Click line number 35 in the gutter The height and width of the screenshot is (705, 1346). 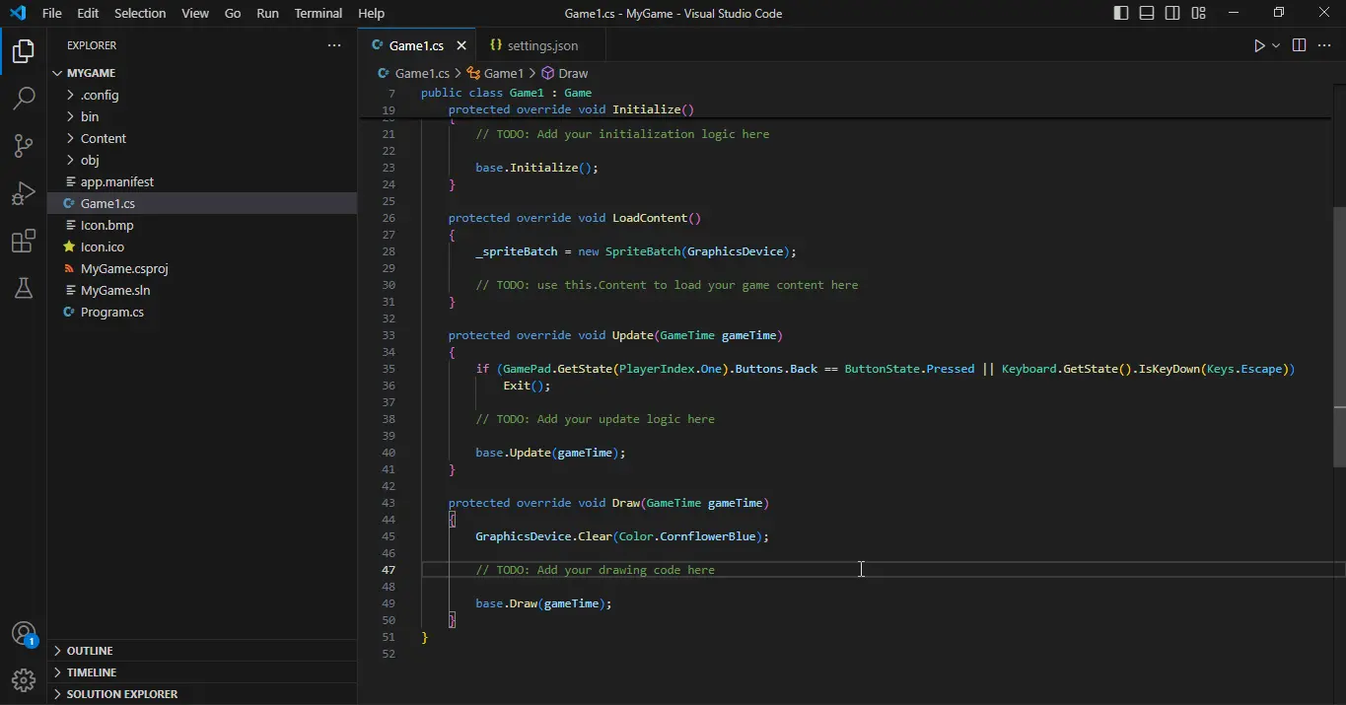(x=389, y=369)
